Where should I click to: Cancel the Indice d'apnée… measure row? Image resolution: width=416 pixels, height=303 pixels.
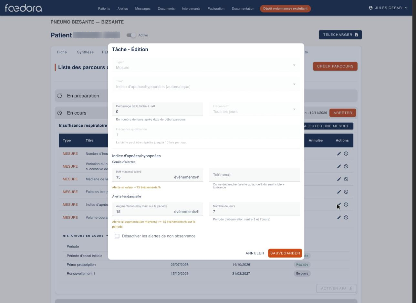346,205
